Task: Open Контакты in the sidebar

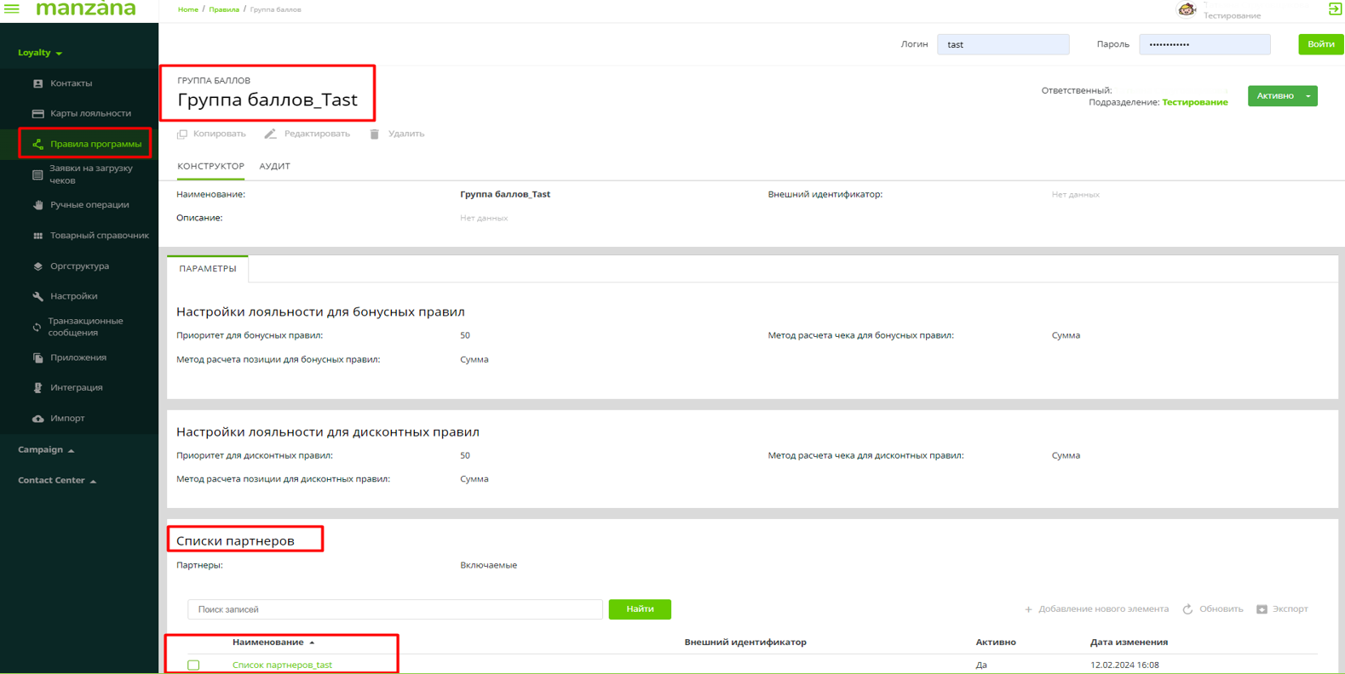Action: pyautogui.click(x=71, y=83)
